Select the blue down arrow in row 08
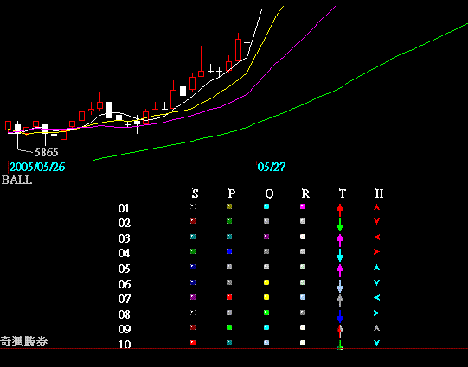Image resolution: width=468 pixels, height=367 pixels. tap(340, 316)
